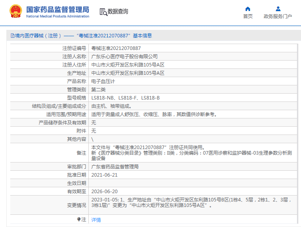
Task: Click the 型号规格 label
Action: 77,98
